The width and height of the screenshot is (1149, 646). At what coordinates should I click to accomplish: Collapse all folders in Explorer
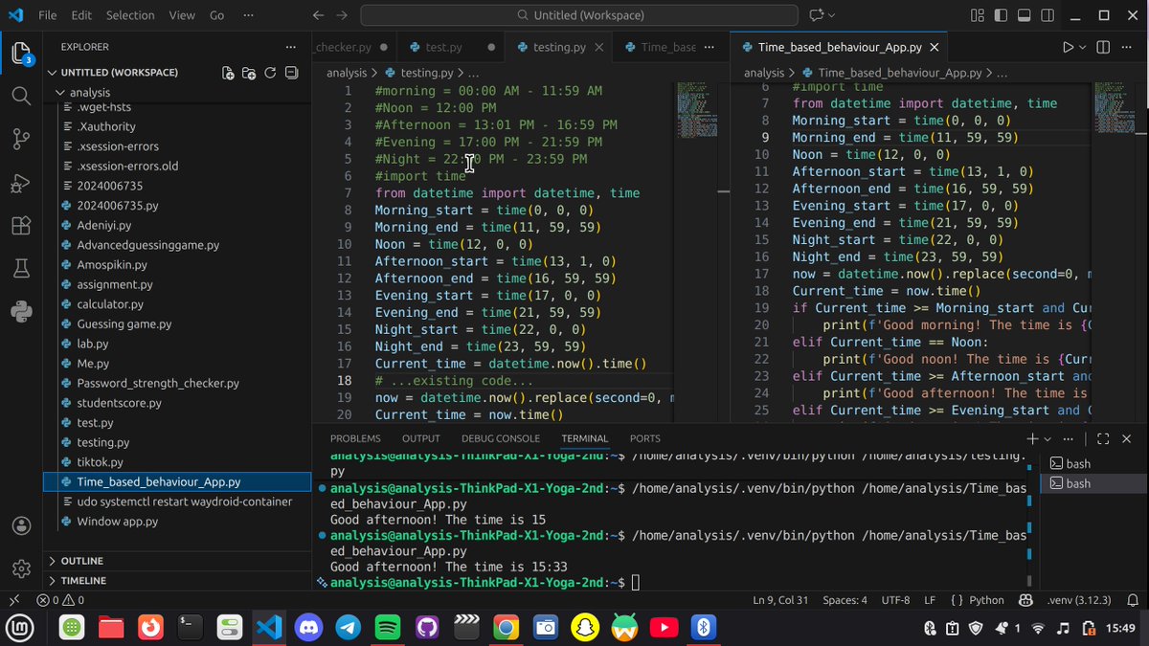[291, 73]
